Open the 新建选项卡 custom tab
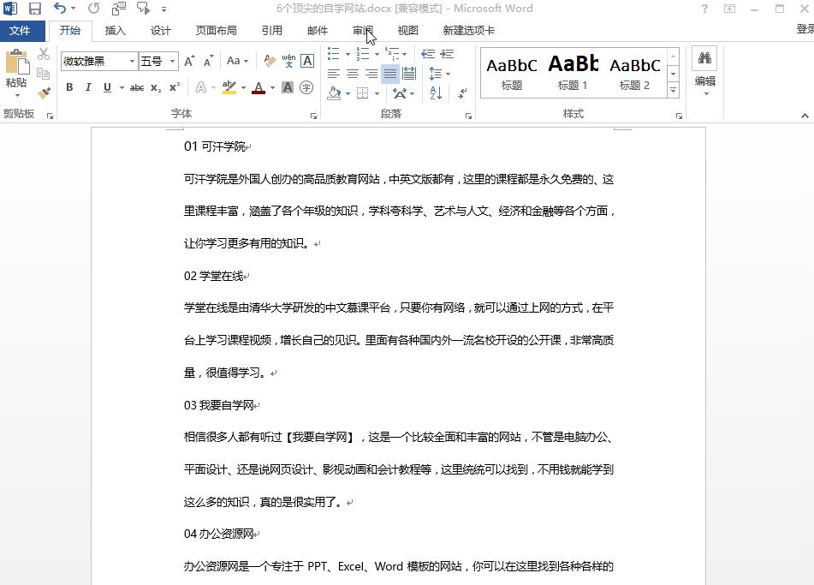The width and height of the screenshot is (814, 585). pyautogui.click(x=469, y=31)
